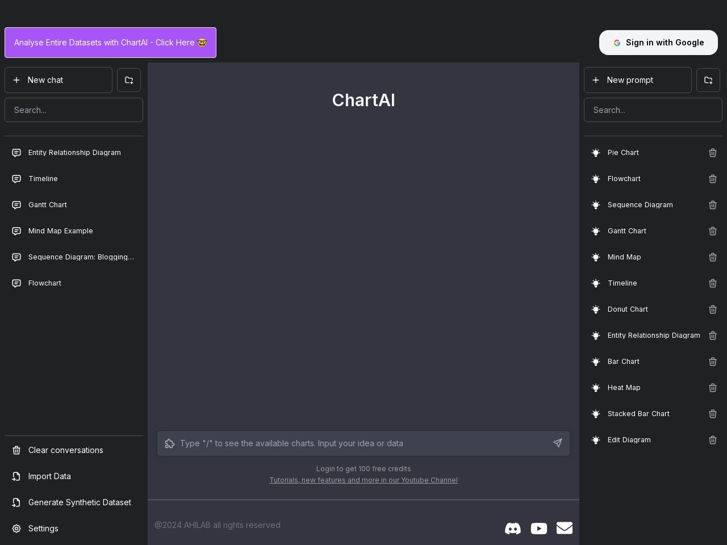The height and width of the screenshot is (545, 727).
Task: Open the Mind Map Example chat
Action: coord(74,231)
